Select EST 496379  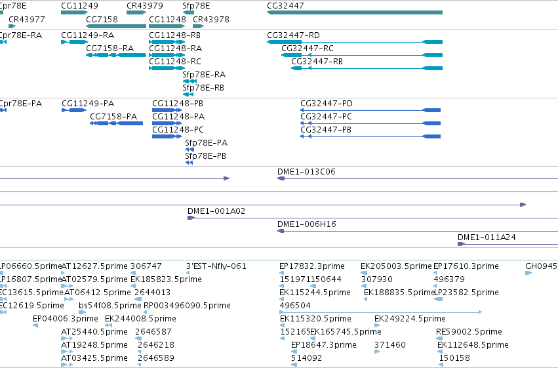435,286
